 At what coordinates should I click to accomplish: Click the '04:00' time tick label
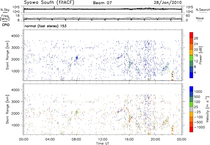(50, 140)
